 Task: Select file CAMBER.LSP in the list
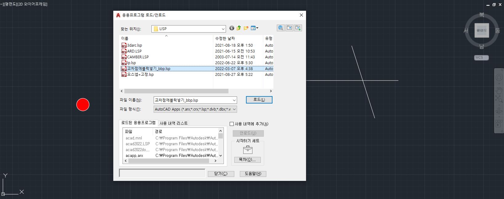tap(138, 57)
